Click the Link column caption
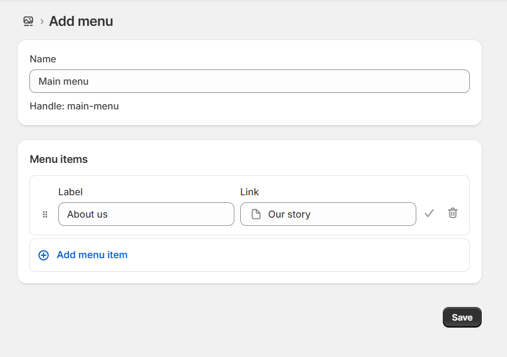507x357 pixels. tap(250, 192)
